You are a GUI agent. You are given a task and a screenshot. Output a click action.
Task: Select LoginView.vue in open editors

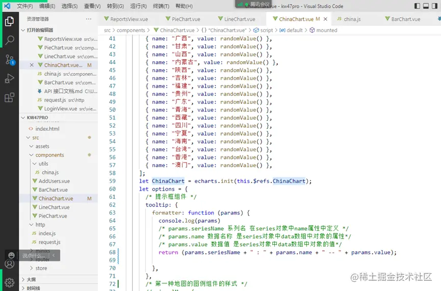tap(67, 109)
